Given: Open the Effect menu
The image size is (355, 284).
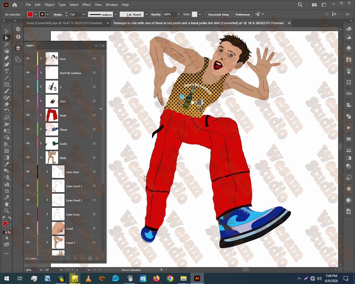Looking at the screenshot, I should (x=87, y=5).
